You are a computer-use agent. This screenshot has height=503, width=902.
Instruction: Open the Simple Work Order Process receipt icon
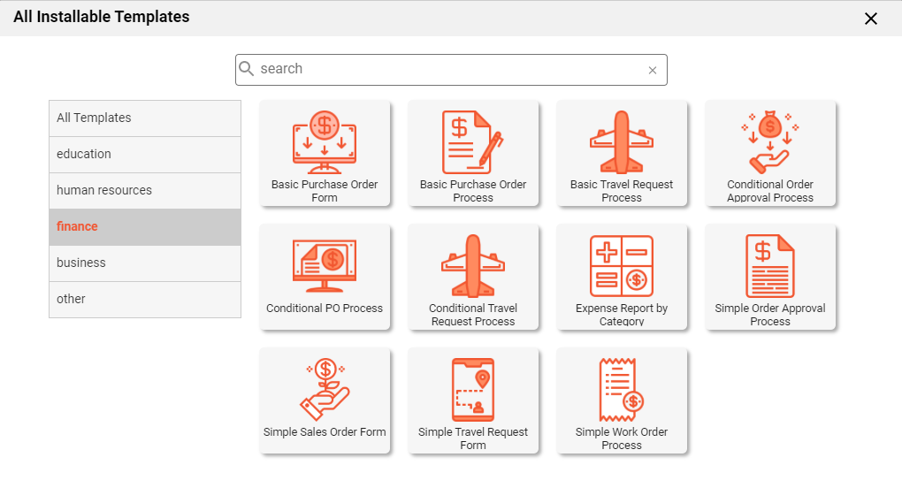point(622,389)
